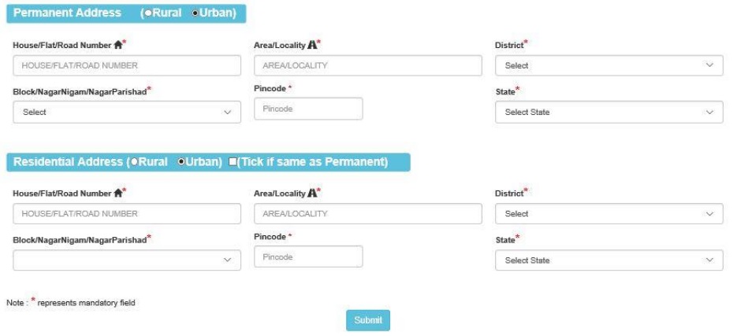Open the Residential Address District dropdown
This screenshot has width=737, height=336.
[609, 213]
